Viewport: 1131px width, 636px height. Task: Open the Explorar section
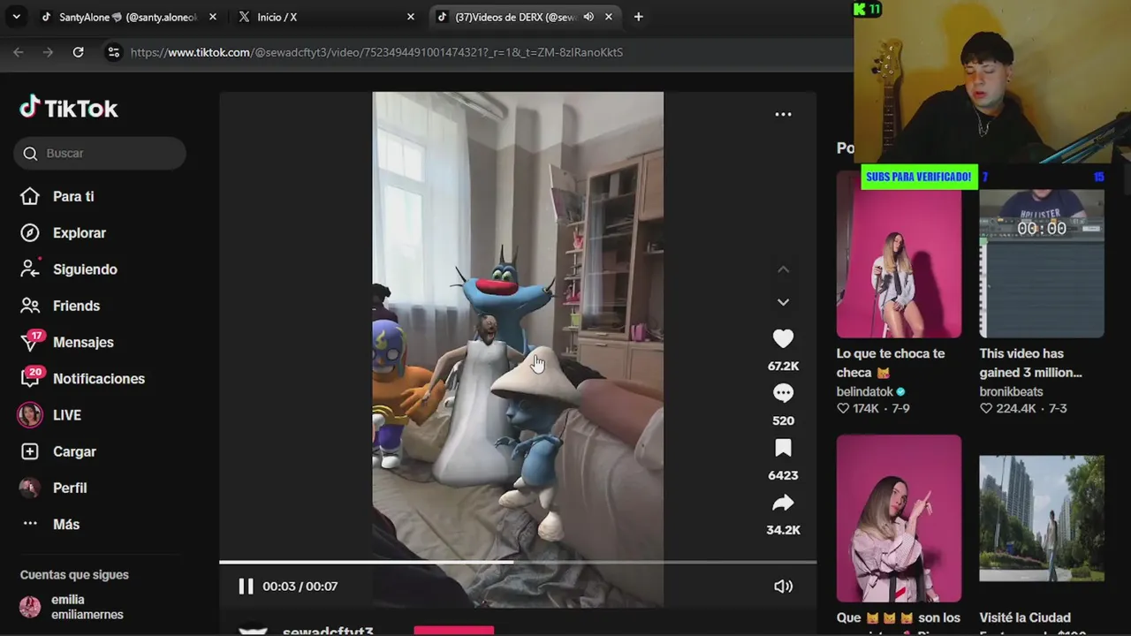click(x=79, y=233)
